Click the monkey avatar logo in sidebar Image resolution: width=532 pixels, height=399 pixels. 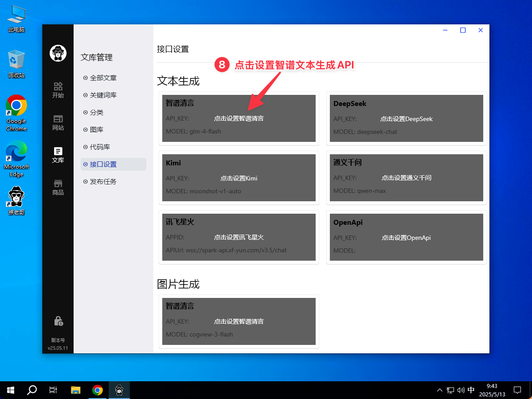pos(58,53)
